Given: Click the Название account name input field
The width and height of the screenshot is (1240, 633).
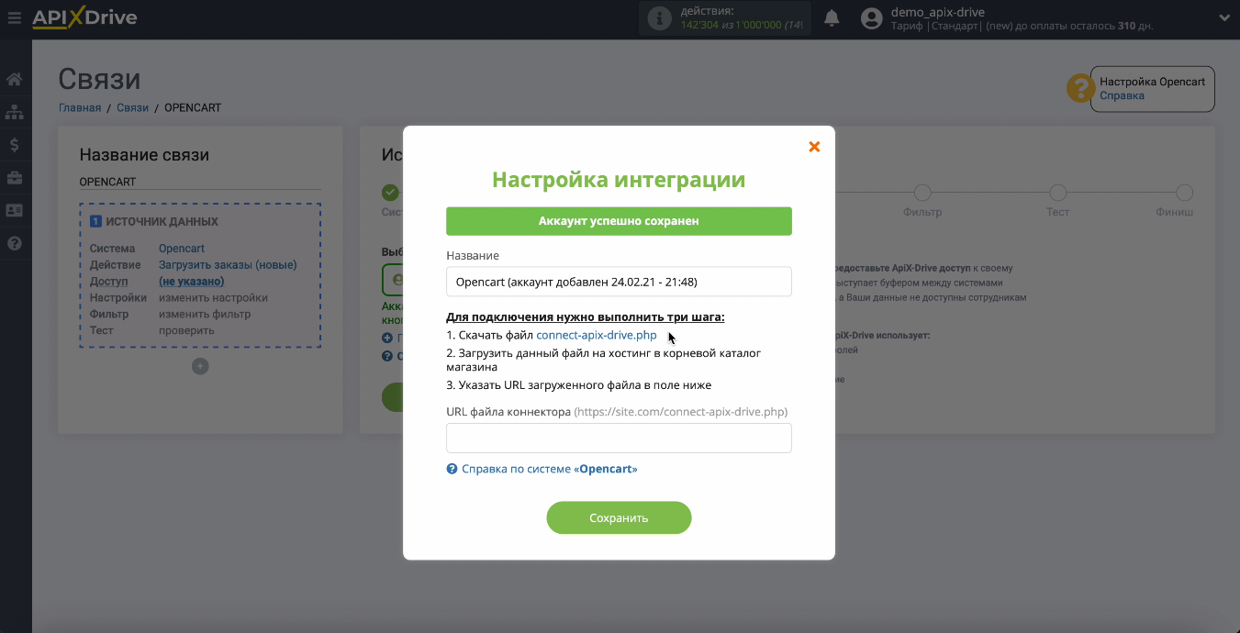Looking at the screenshot, I should click(619, 282).
